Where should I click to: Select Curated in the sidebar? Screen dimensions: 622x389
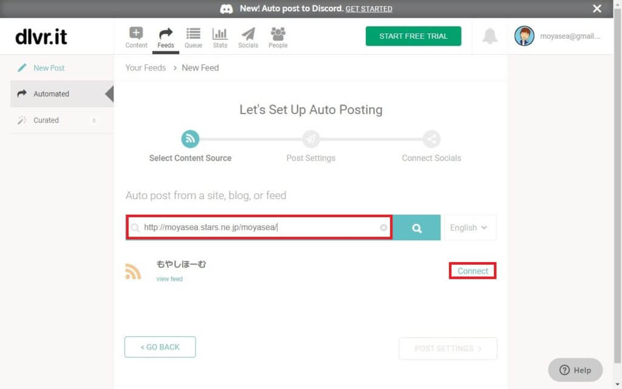coord(46,120)
